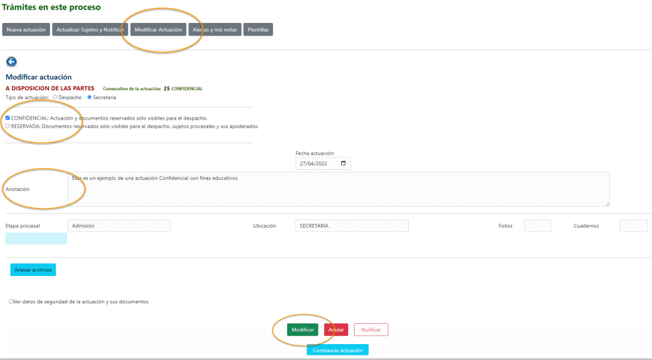Click the Etapa procesal field
Image resolution: width=652 pixels, height=360 pixels.
click(119, 226)
